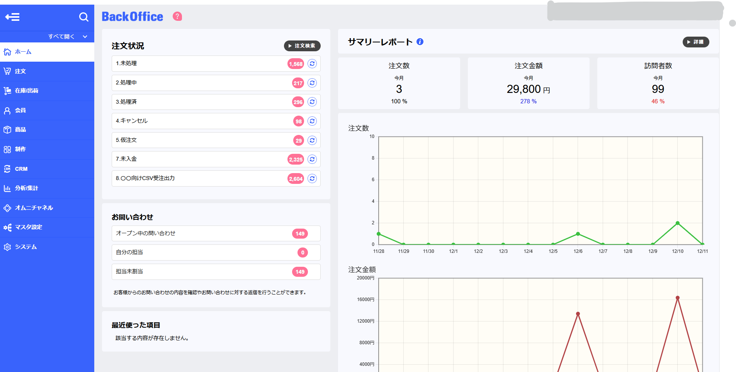Refresh the 1.未処理 order count
Screen dimensions: 736x372
tap(312, 64)
